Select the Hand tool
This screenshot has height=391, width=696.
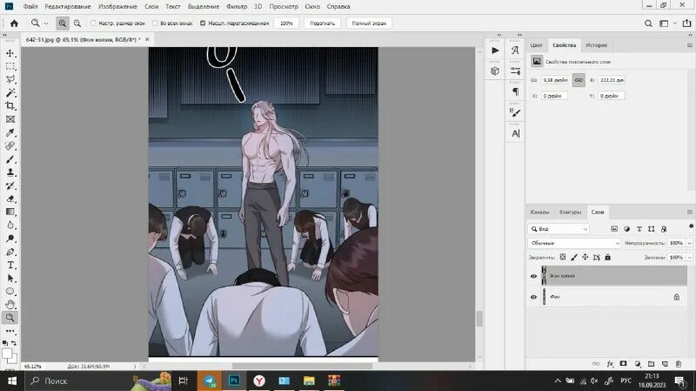pyautogui.click(x=10, y=305)
